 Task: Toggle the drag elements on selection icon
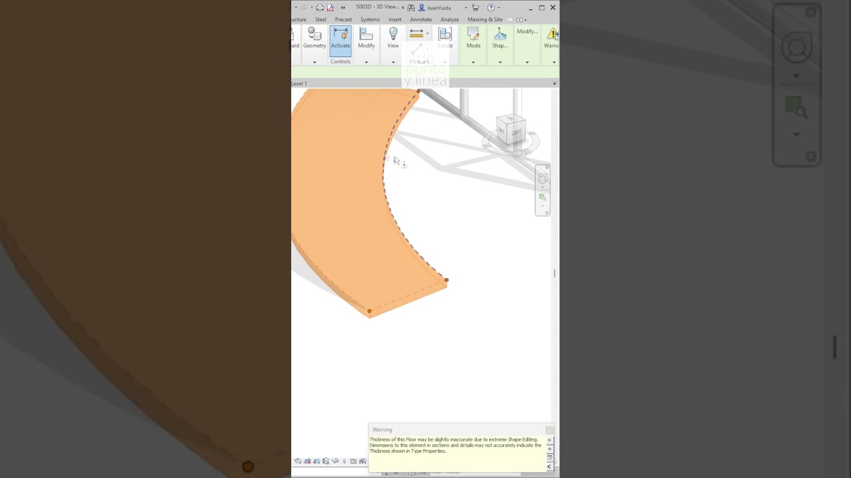click(x=344, y=461)
